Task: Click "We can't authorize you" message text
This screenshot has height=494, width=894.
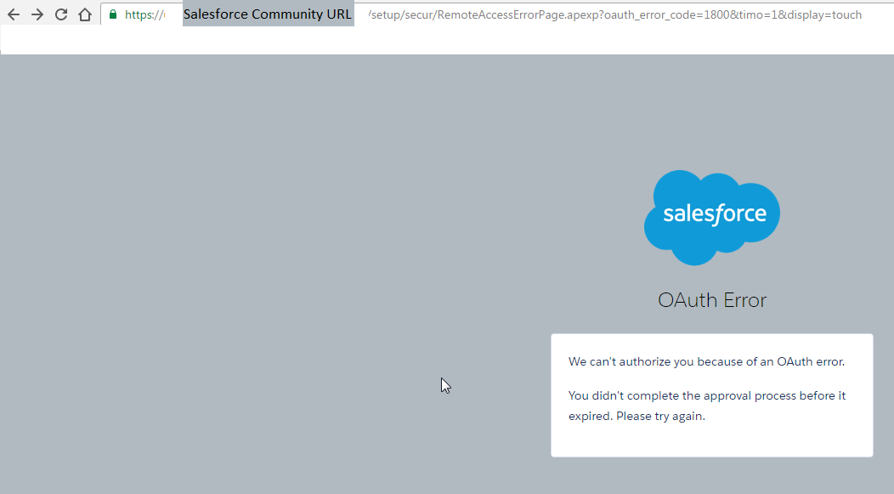Action: click(706, 361)
